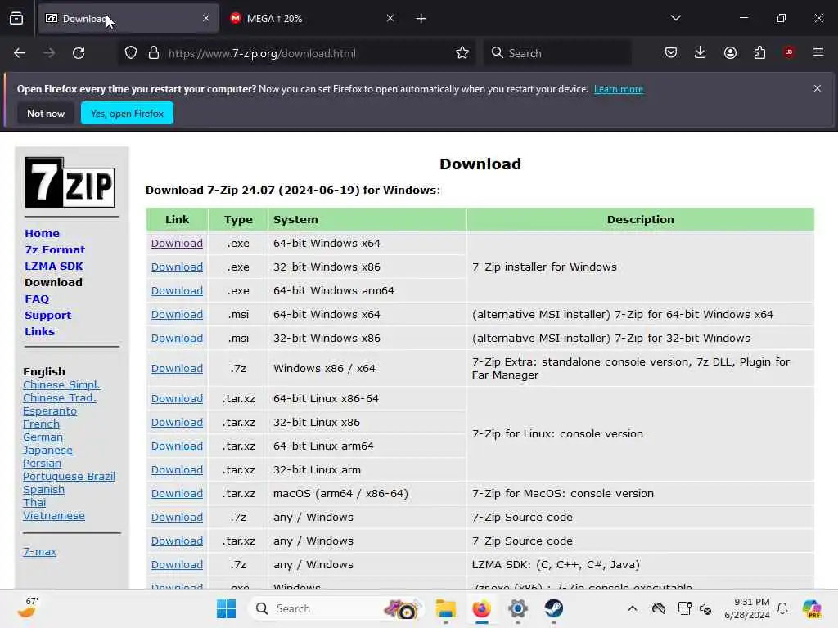838x628 pixels.
Task: Open Home in the sidebar
Action: tap(43, 233)
